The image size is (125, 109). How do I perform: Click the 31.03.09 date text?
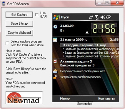pos(67,26)
